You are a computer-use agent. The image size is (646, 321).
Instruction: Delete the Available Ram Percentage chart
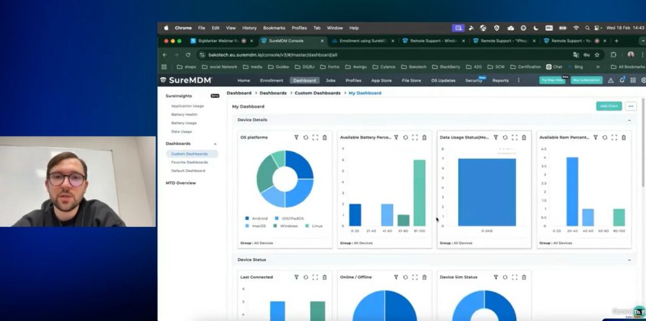[624, 137]
